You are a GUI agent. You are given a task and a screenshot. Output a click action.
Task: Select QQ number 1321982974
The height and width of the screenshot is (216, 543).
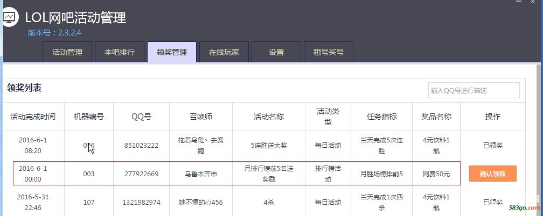pyautogui.click(x=141, y=202)
